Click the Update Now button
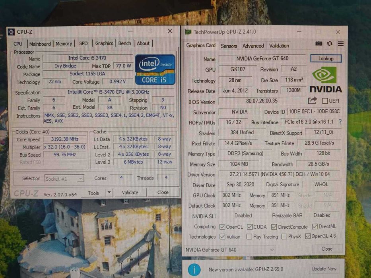The width and height of the screenshot is (371, 278). 324,269
